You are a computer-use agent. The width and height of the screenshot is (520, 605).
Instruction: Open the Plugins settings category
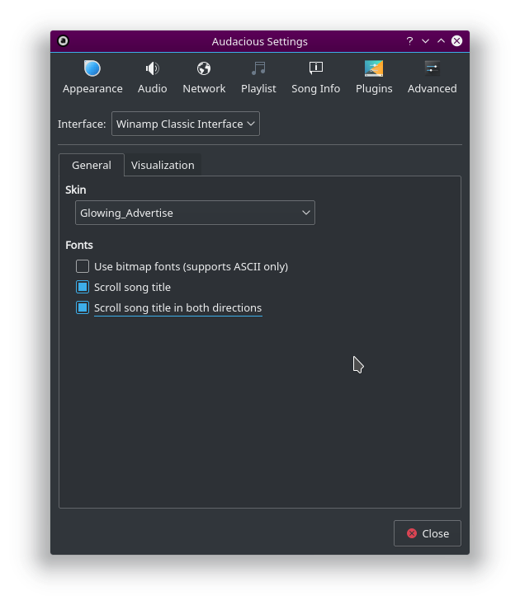[374, 77]
